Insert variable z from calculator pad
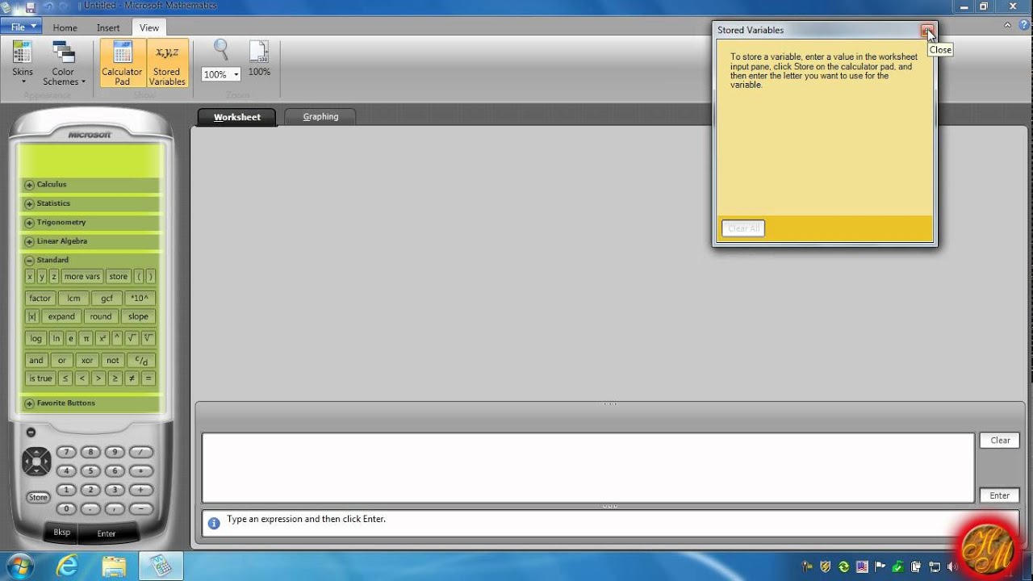Image resolution: width=1033 pixels, height=581 pixels. pos(54,276)
